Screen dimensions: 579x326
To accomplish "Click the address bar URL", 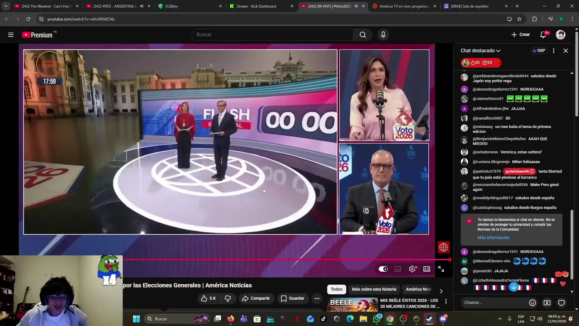I will 81,19.
